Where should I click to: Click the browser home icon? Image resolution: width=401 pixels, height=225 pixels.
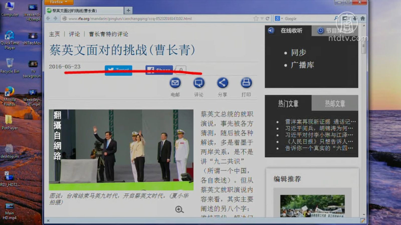(x=363, y=18)
